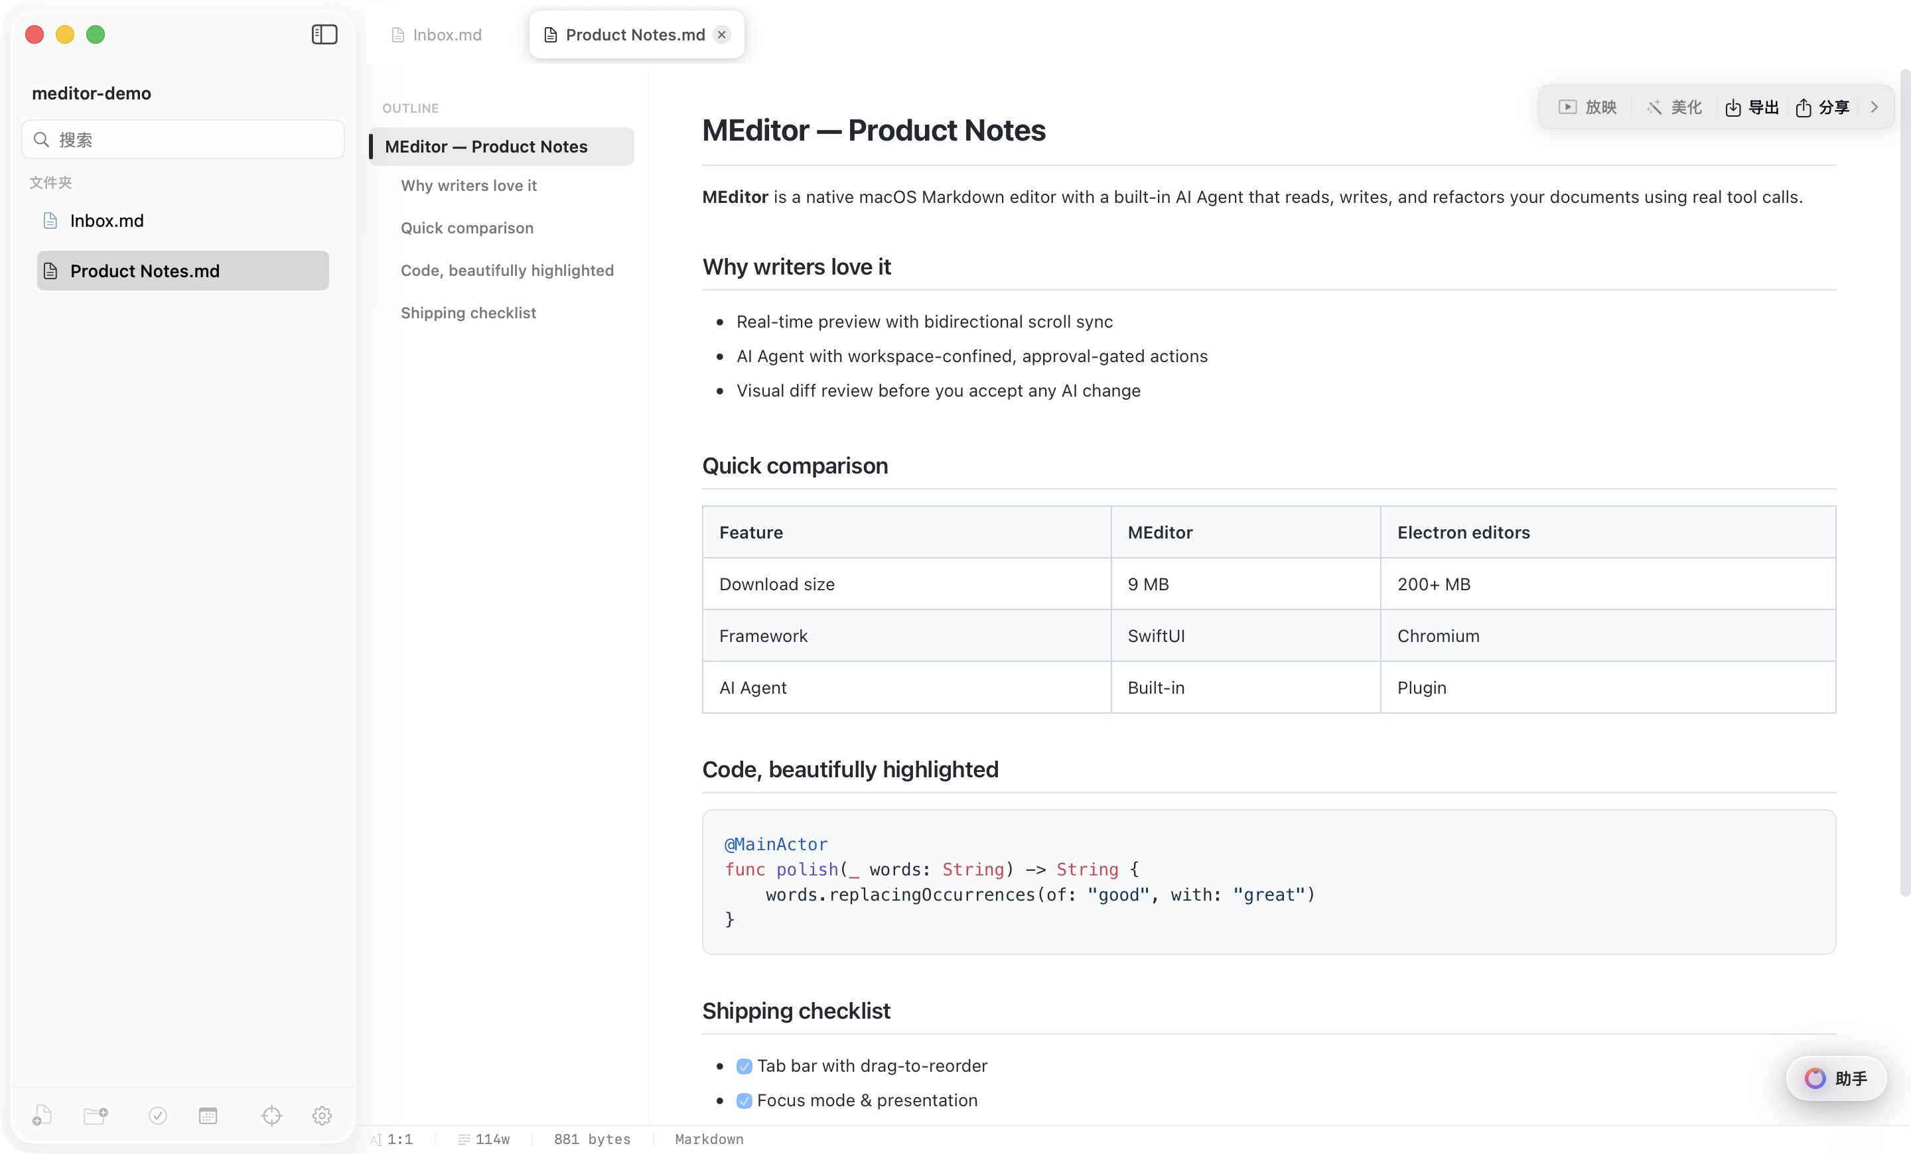
Task: Jump to 'Shipping checklist' in outline
Action: point(468,313)
